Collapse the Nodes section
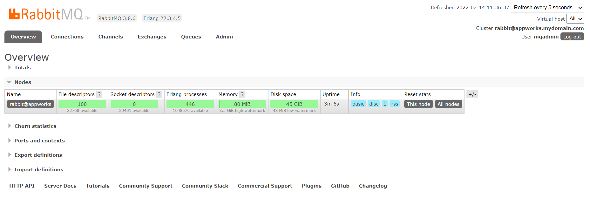The image size is (590, 199). pyautogui.click(x=23, y=82)
